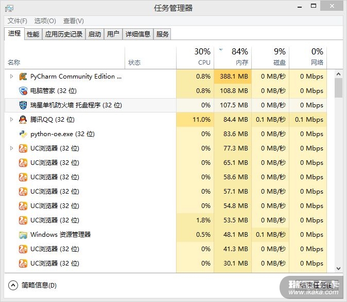The width and height of the screenshot is (347, 302).
Task: Select the 进程 tab
Action: click(14, 33)
